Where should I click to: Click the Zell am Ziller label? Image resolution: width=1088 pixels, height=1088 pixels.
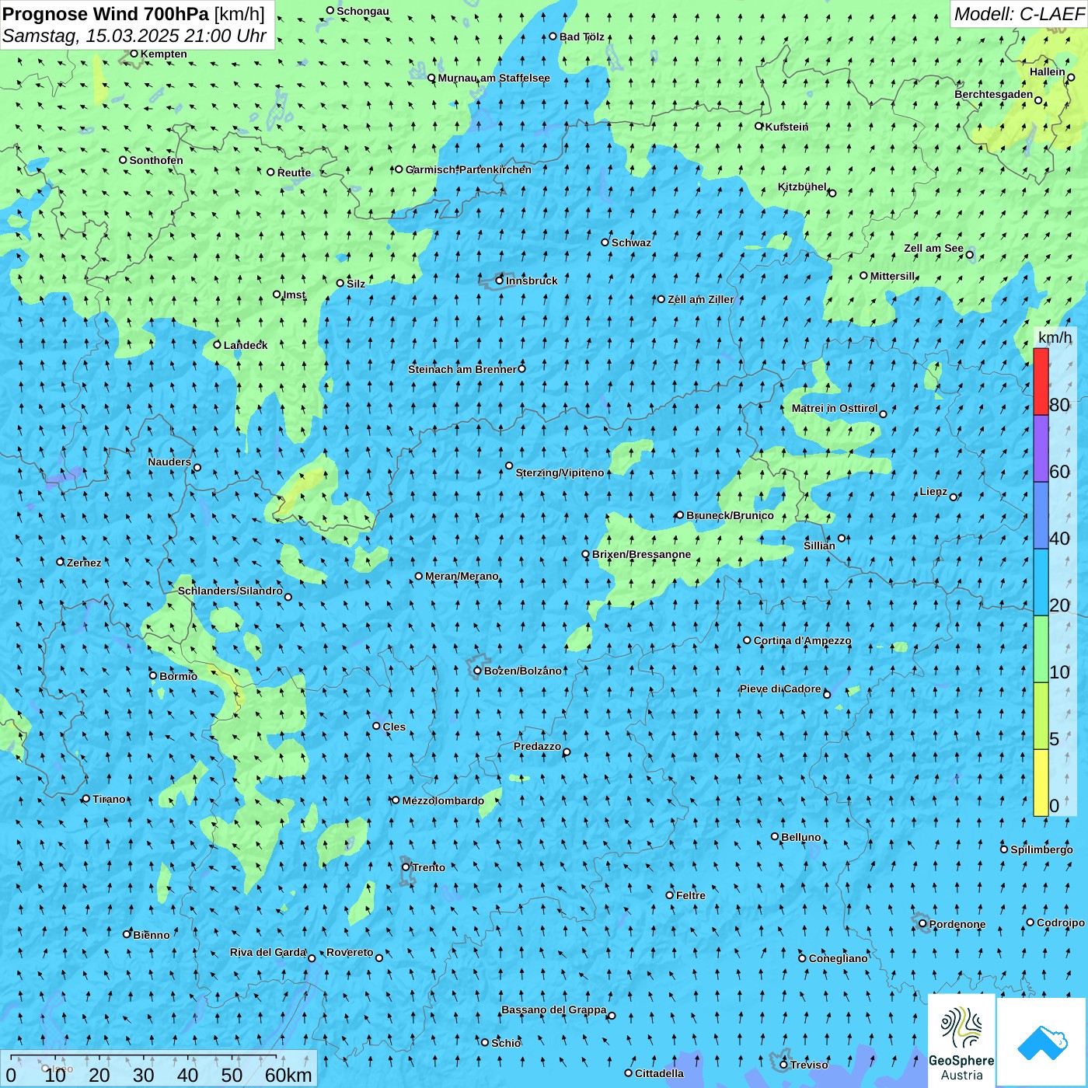700,299
